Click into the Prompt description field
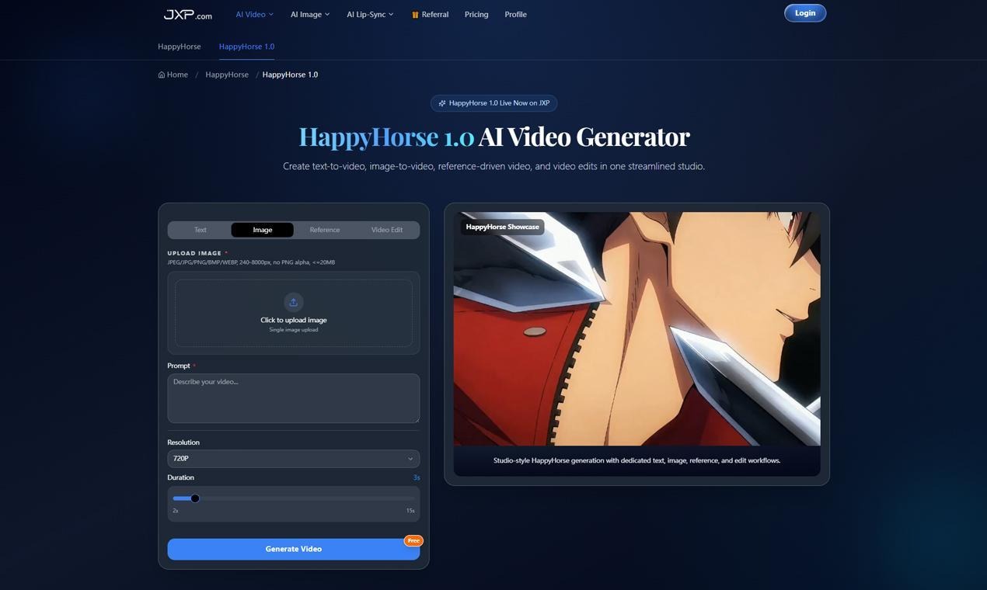Image resolution: width=987 pixels, height=590 pixels. (293, 398)
